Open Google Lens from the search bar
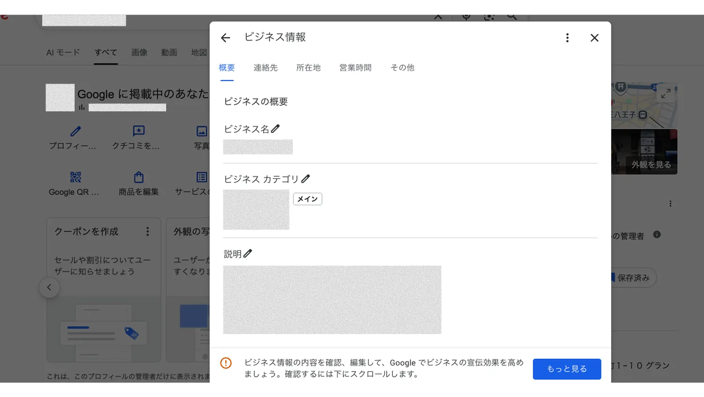The height and width of the screenshot is (397, 704). 489,16
